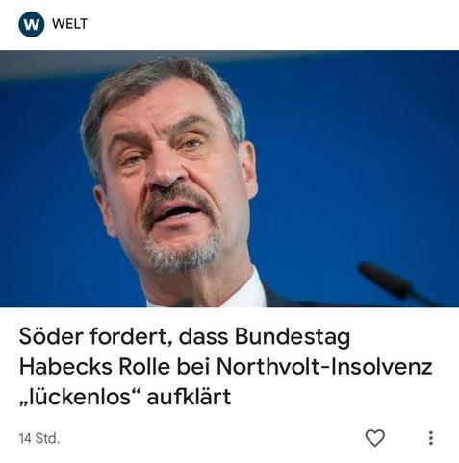
Task: Click the round WELT logo icon
Action: click(x=32, y=24)
